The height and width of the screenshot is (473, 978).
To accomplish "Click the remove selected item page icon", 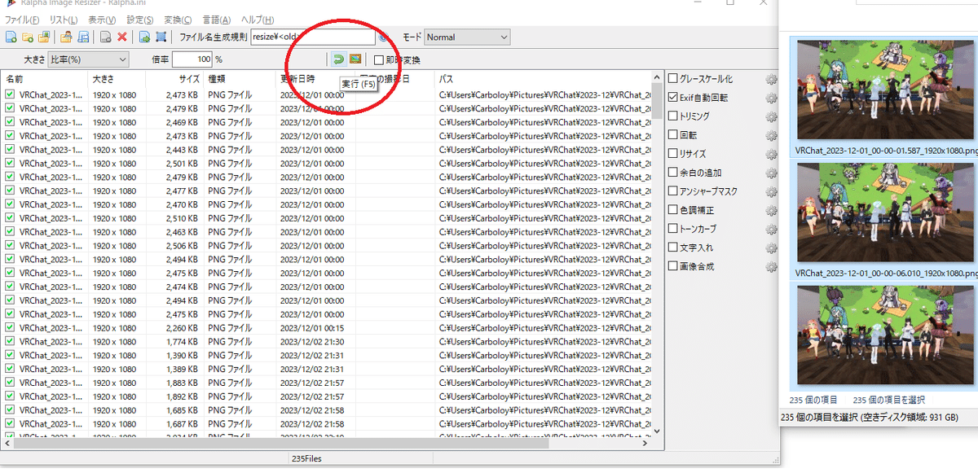I will pyautogui.click(x=105, y=37).
